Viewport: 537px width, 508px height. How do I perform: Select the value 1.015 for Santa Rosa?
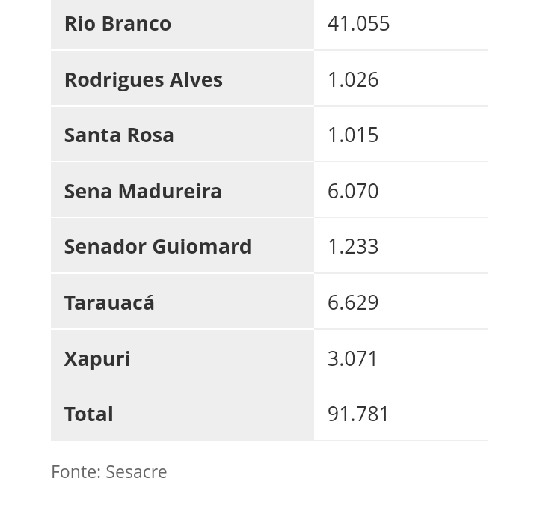click(x=353, y=135)
